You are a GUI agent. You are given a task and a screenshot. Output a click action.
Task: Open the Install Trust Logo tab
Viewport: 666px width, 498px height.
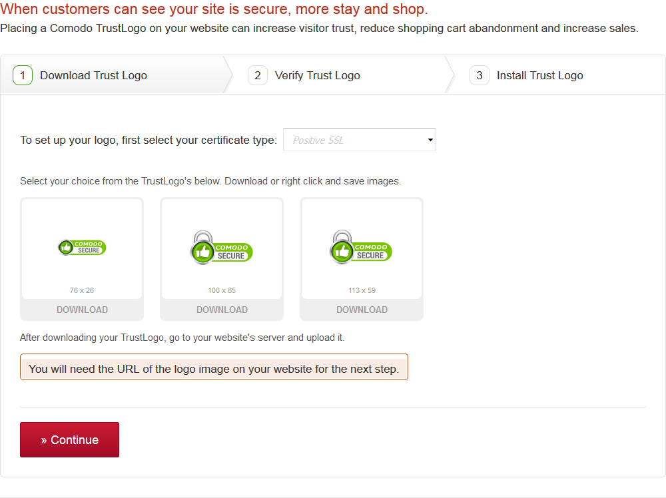pyautogui.click(x=539, y=75)
